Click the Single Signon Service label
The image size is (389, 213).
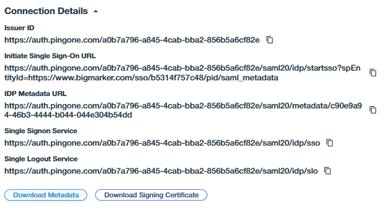pyautogui.click(x=41, y=131)
